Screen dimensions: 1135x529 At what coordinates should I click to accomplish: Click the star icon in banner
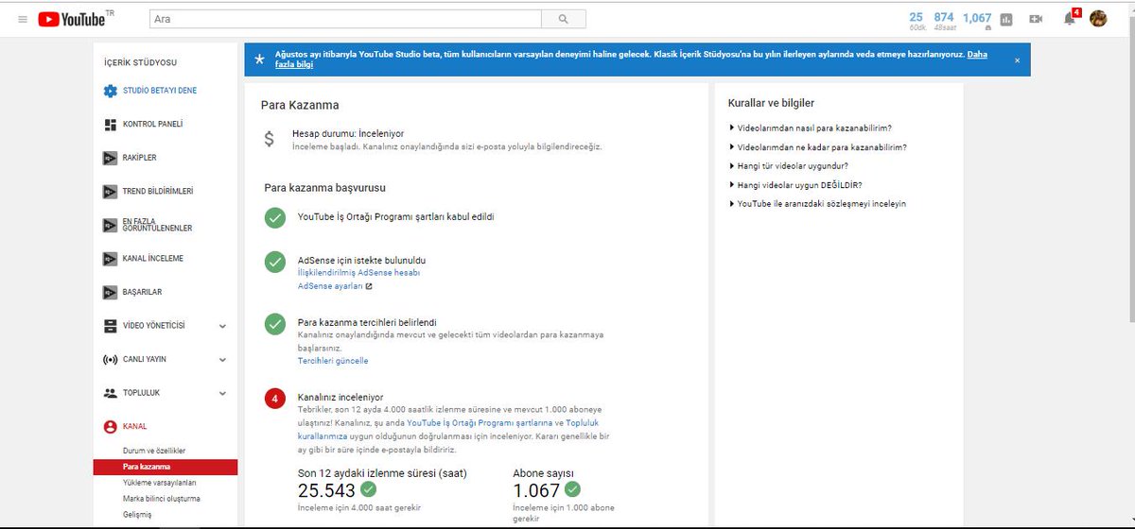coord(259,60)
